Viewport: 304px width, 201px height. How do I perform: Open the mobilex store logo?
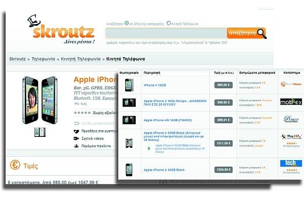click(291, 102)
